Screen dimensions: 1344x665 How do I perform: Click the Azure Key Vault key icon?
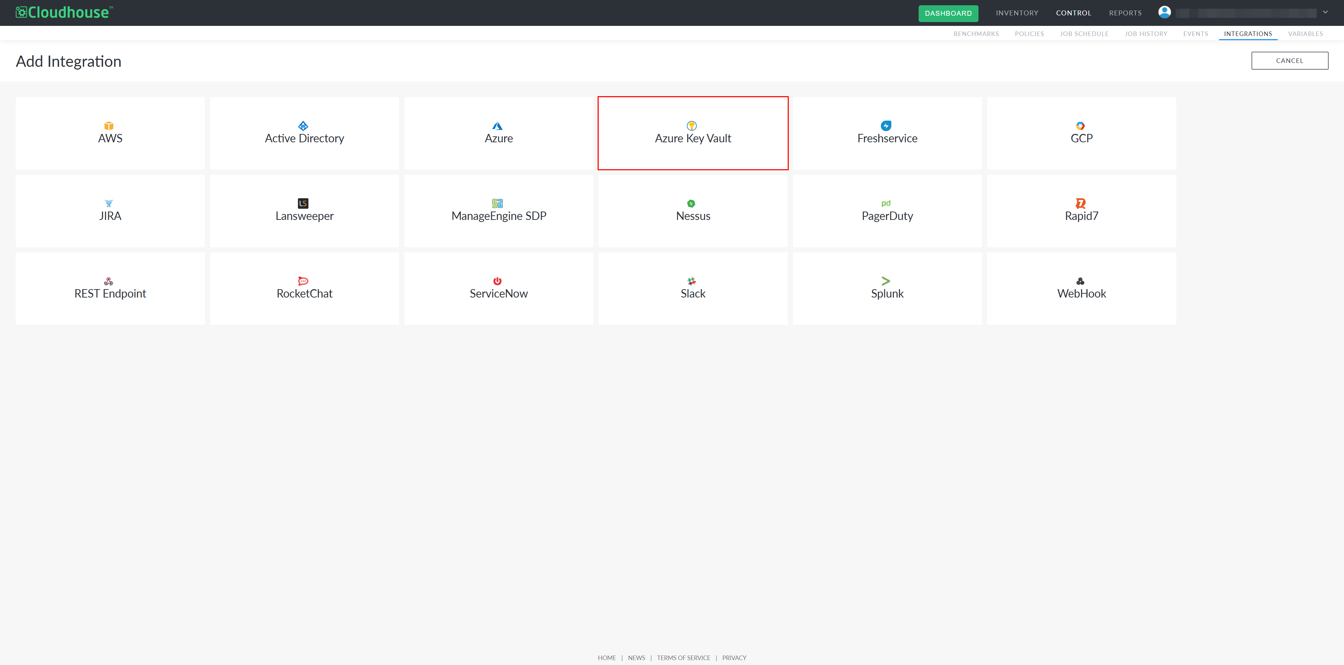click(x=692, y=126)
